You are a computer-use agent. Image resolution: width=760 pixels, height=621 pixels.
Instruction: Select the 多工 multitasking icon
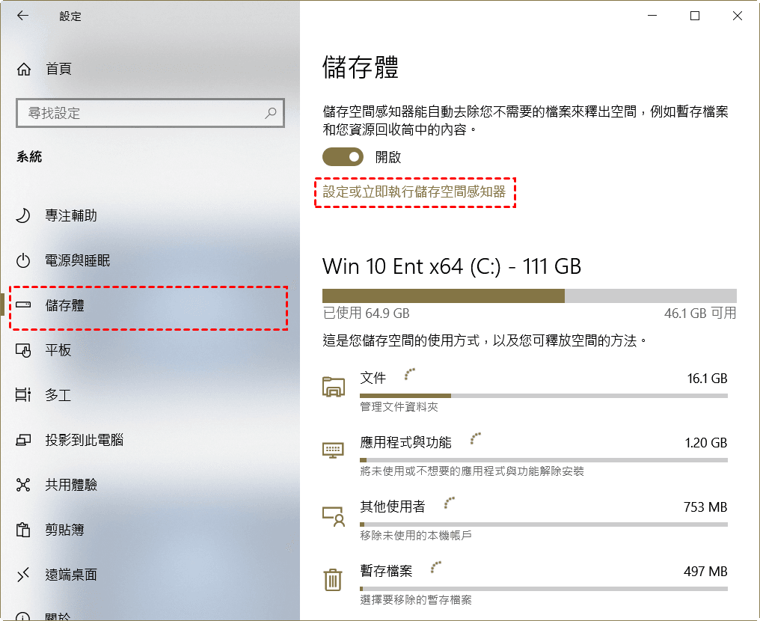[x=22, y=394]
